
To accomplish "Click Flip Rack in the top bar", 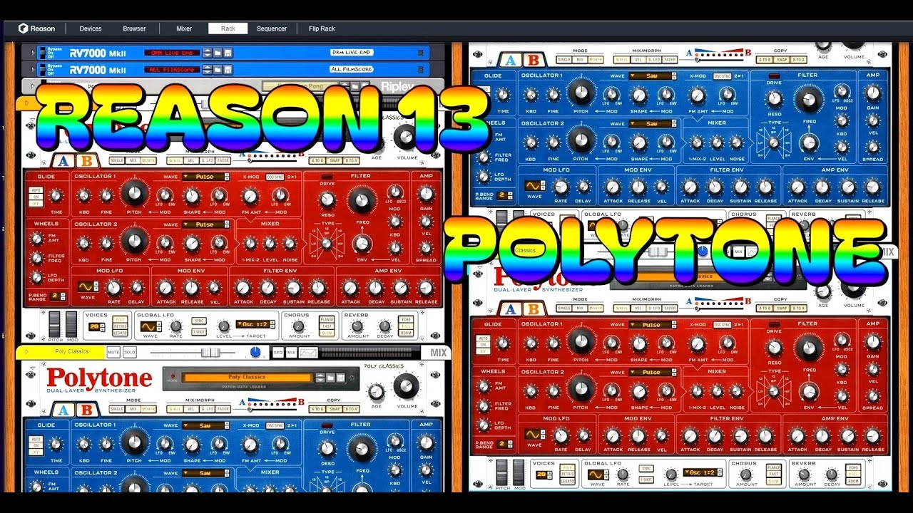I will (322, 28).
